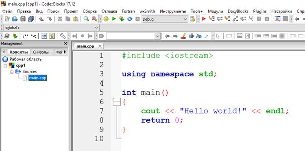The height and width of the screenshot is (151, 305).
Task: Open a file using folder icon
Action: [x=15, y=19]
